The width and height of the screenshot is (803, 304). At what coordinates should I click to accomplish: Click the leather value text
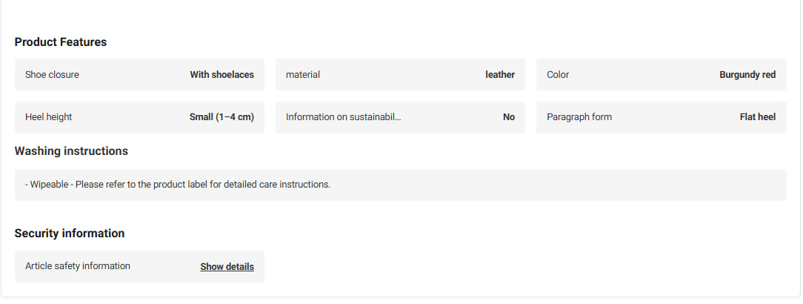pyautogui.click(x=500, y=74)
